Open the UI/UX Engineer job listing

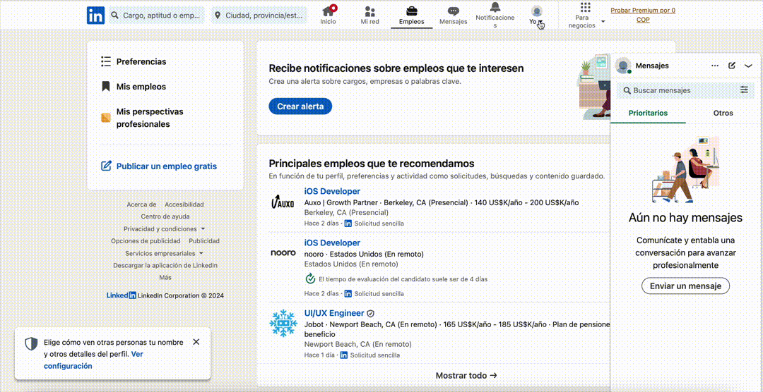[x=334, y=313]
